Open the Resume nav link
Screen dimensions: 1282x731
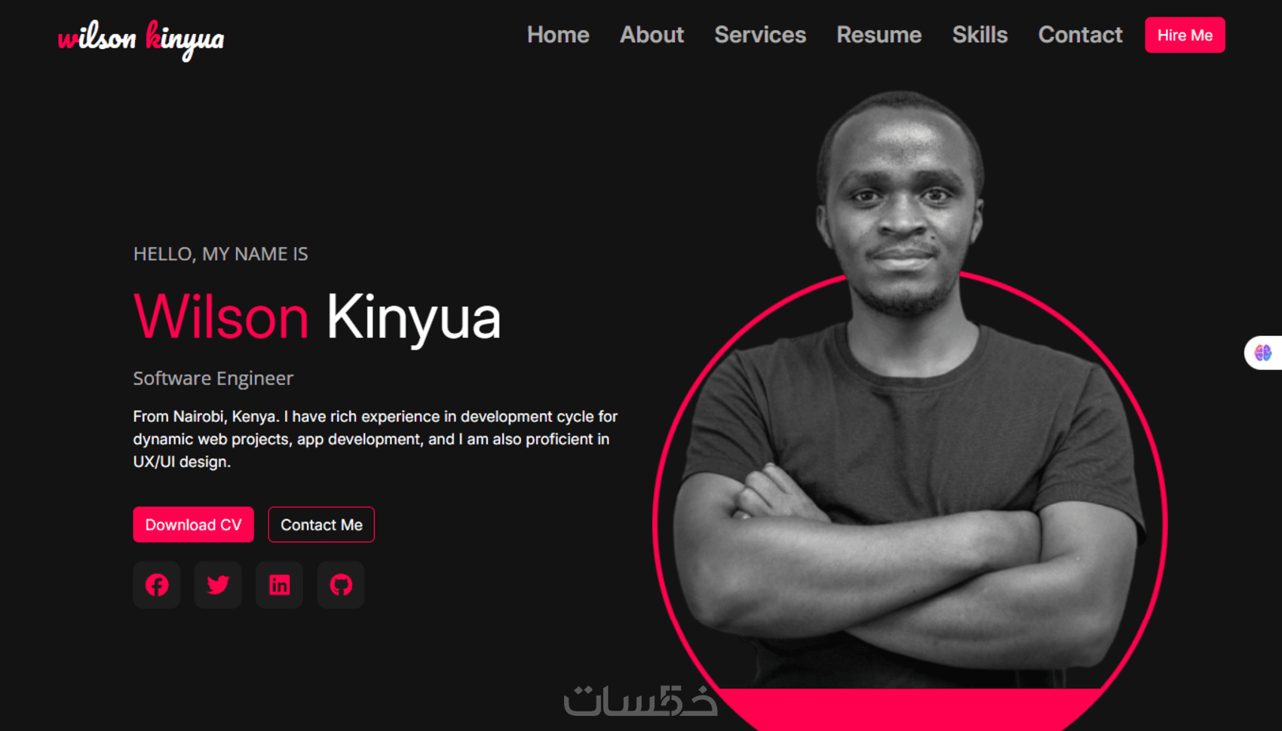coord(879,35)
